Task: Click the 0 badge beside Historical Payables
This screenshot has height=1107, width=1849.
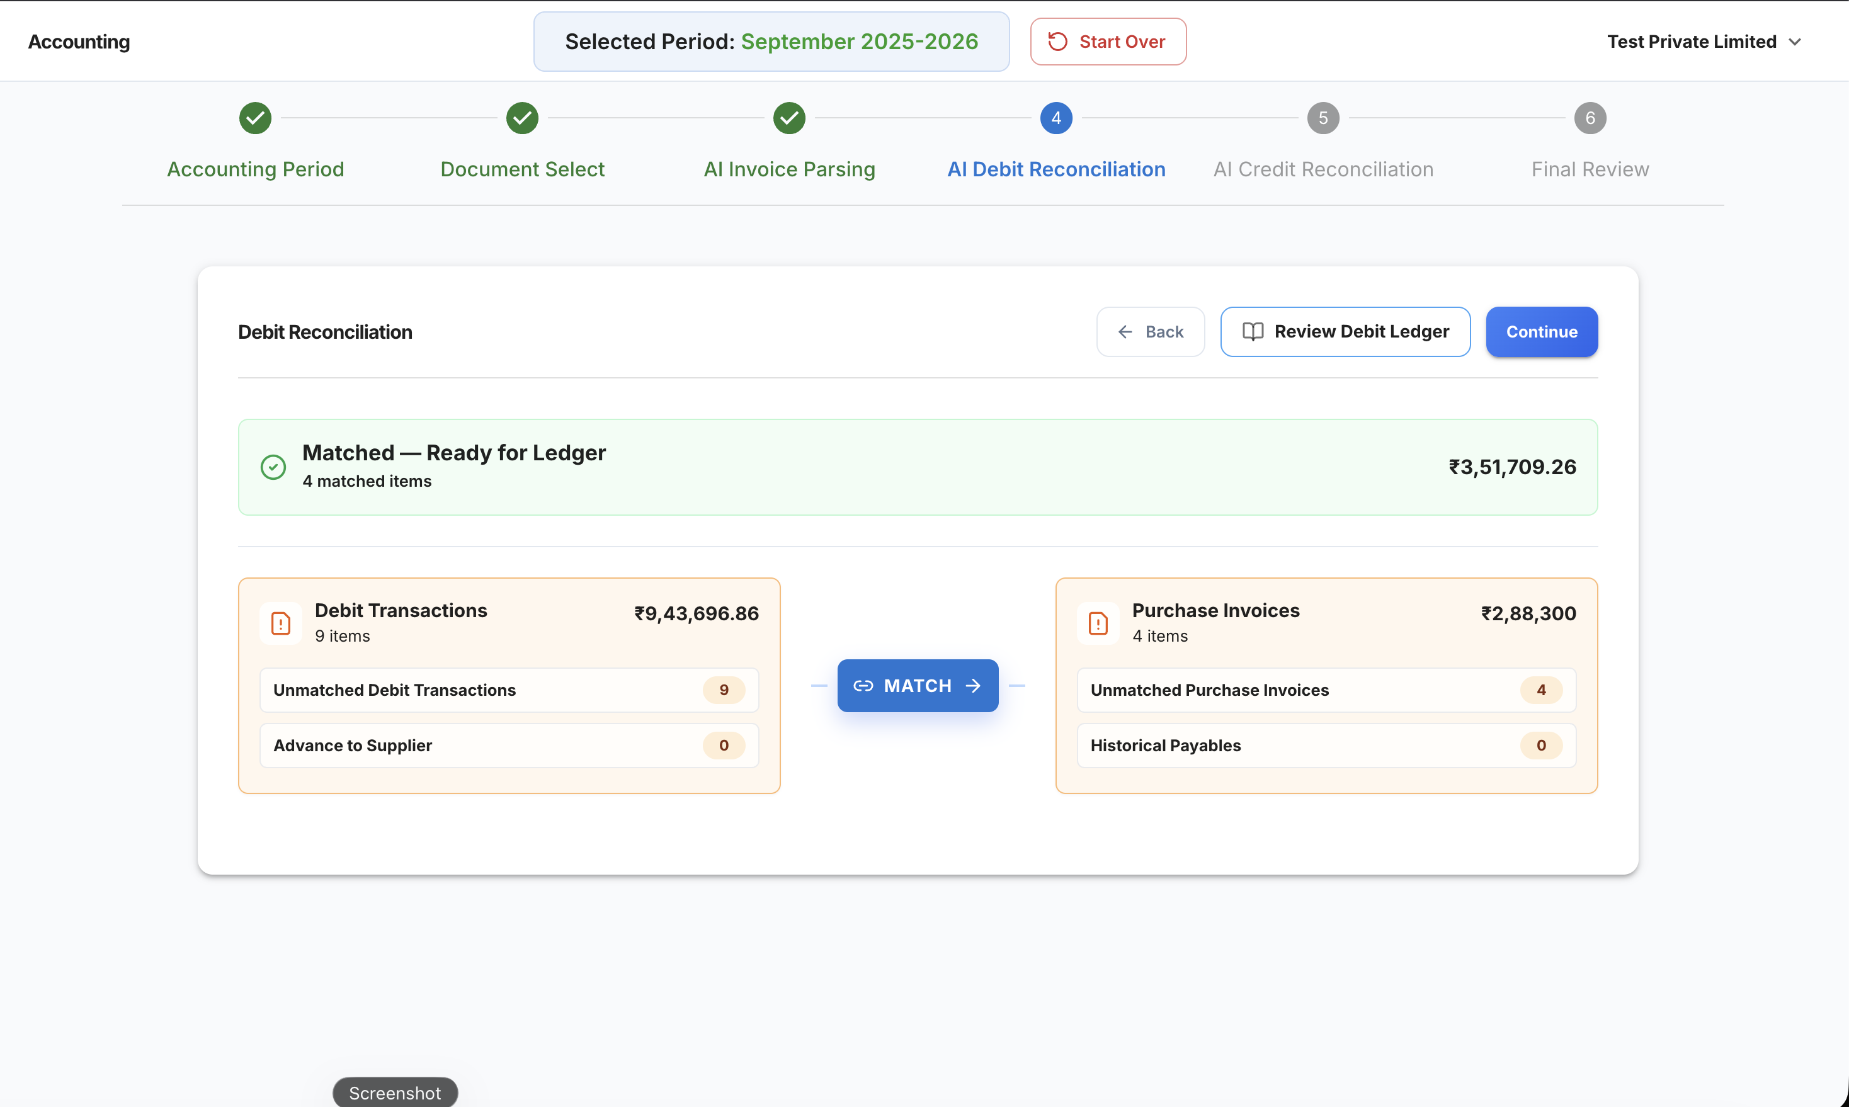Action: point(1541,745)
